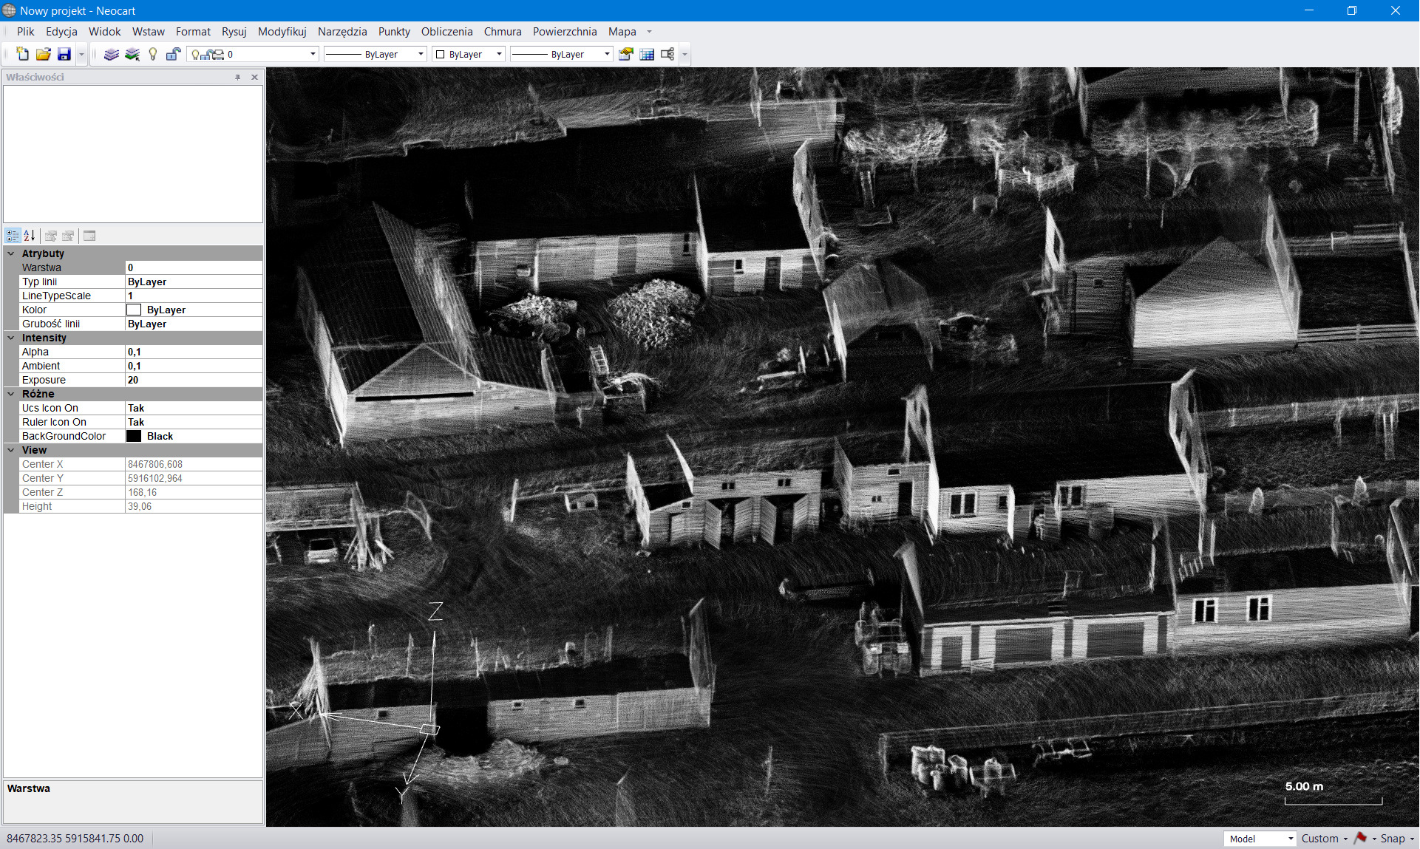Open a file with the folder icon
Image resolution: width=1420 pixels, height=849 pixels.
[44, 54]
